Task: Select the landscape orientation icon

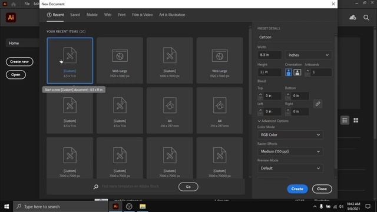Action: tap(297, 72)
